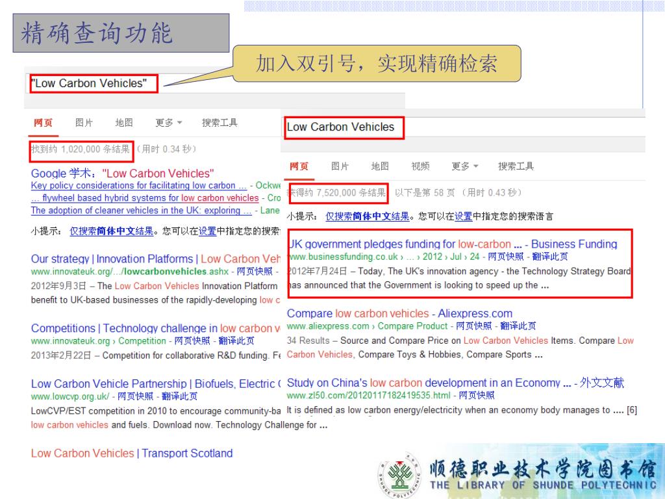Image resolution: width=665 pixels, height=499 pixels.
Task: Click 设置 link in right results tip
Action: click(x=464, y=216)
